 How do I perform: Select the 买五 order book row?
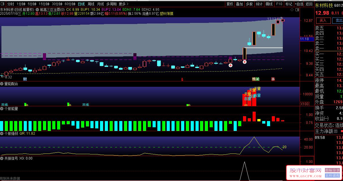pos(329,74)
